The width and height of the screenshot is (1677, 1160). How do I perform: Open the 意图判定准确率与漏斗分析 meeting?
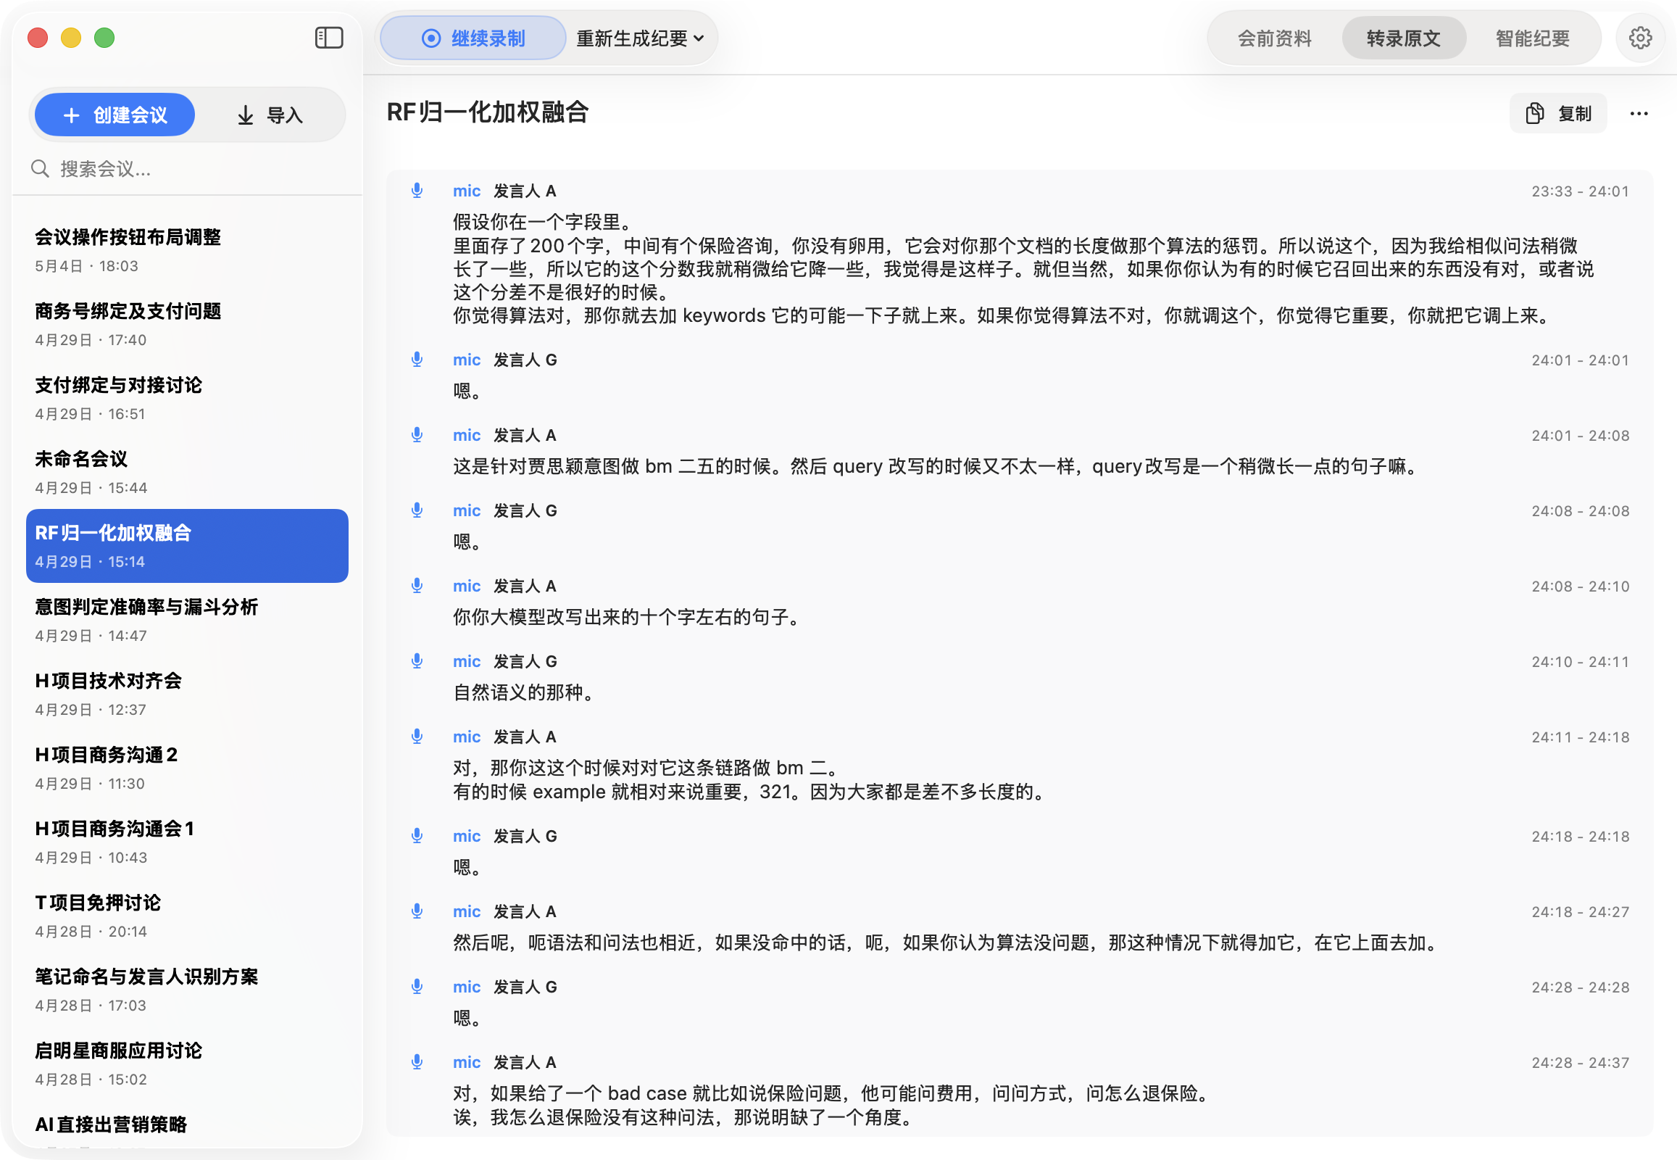pyautogui.click(x=187, y=620)
